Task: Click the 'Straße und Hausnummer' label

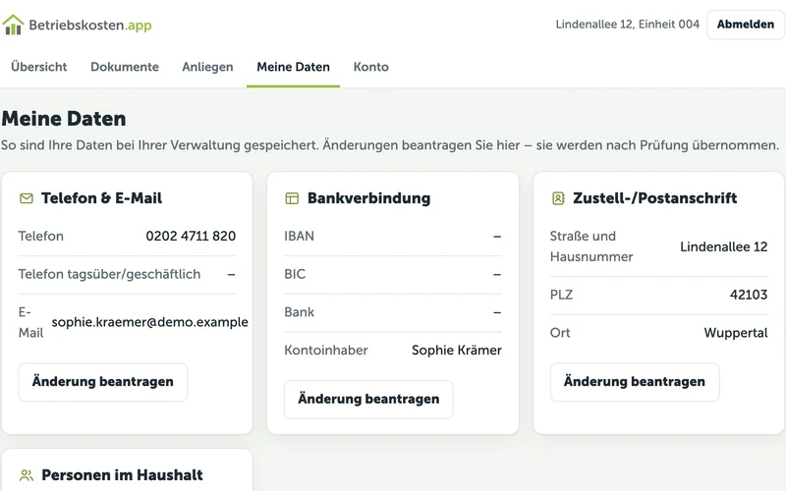Action: coord(591,246)
